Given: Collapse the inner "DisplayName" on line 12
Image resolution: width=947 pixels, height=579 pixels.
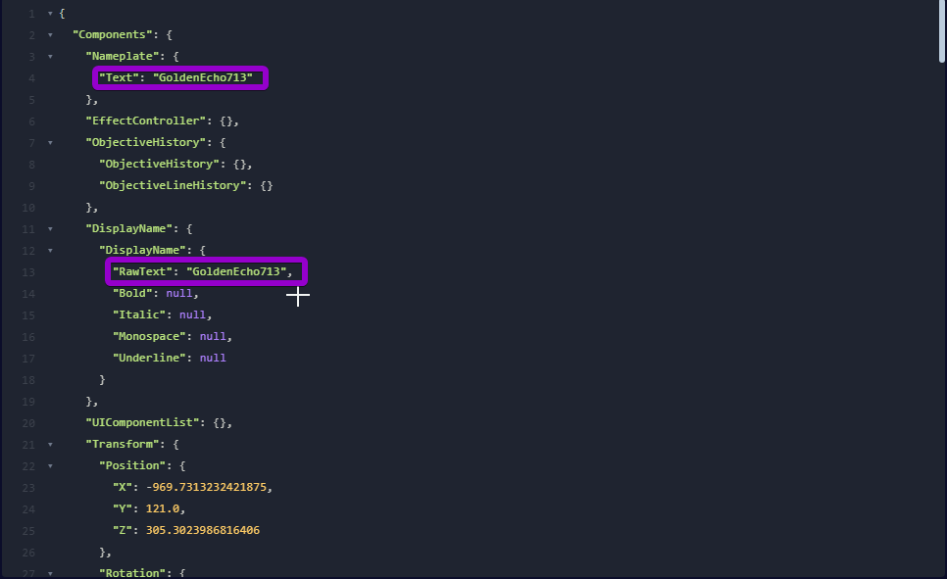Looking at the screenshot, I should (x=50, y=251).
